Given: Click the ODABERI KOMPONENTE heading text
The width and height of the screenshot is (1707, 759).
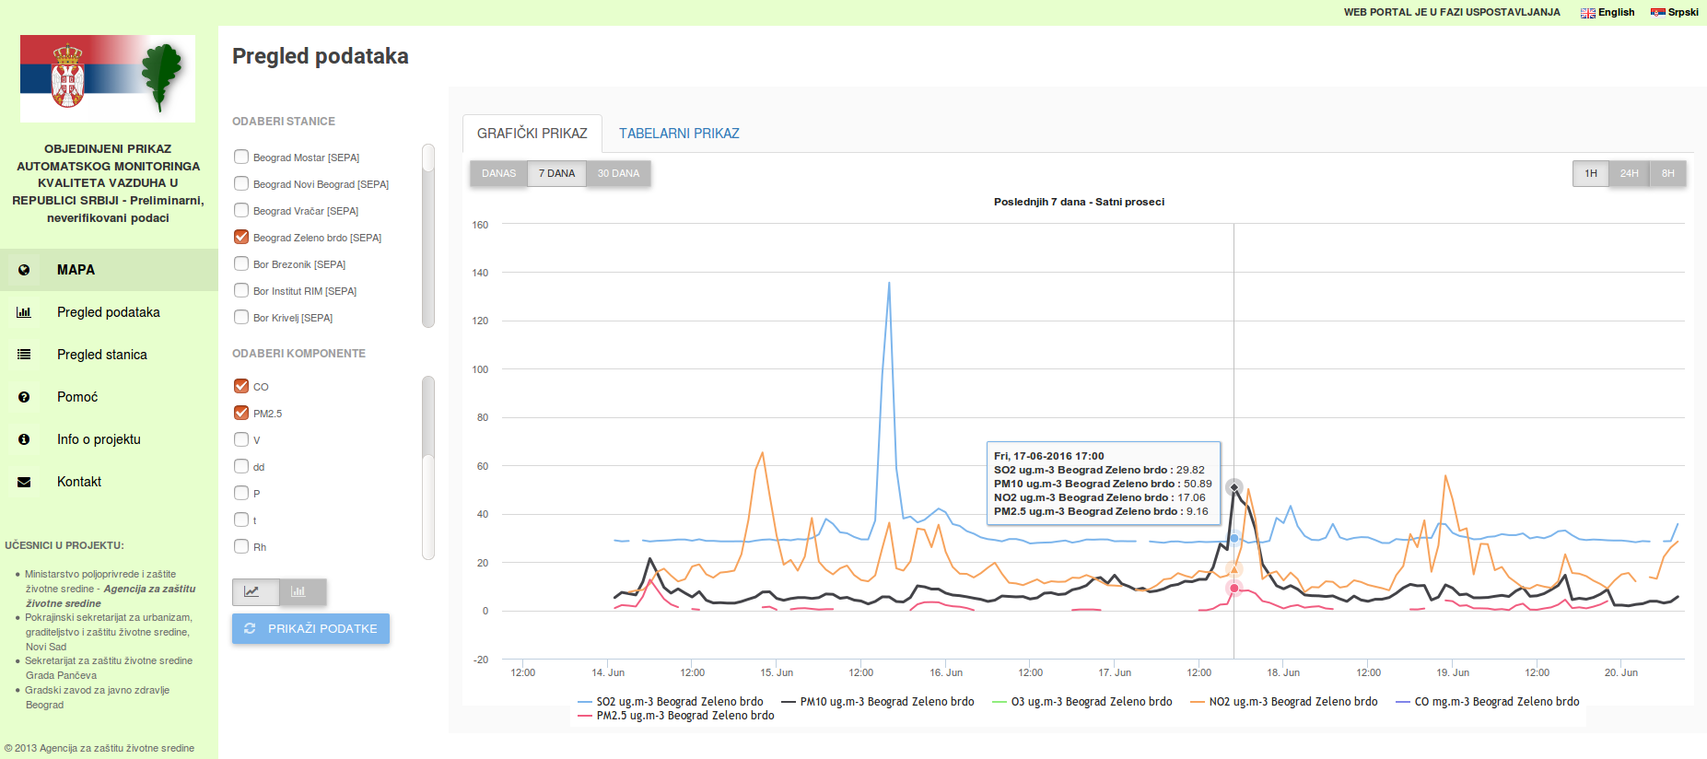Looking at the screenshot, I should click(x=298, y=354).
